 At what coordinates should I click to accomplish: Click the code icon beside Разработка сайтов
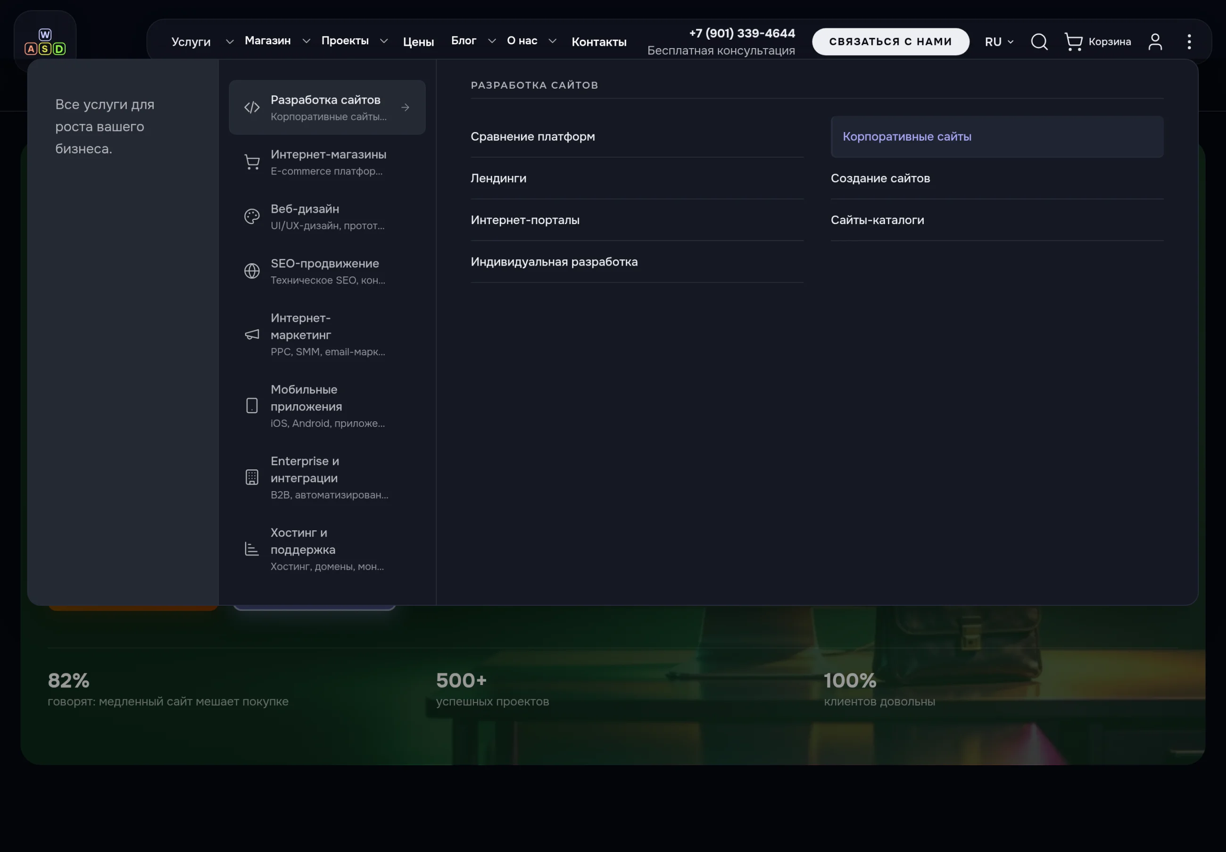[252, 107]
